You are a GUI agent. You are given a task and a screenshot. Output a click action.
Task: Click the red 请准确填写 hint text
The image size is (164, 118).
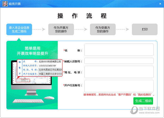[119, 95]
